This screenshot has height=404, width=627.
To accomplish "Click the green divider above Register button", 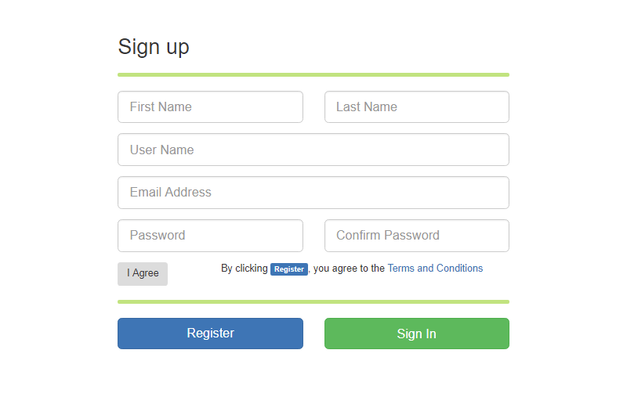I will click(313, 301).
